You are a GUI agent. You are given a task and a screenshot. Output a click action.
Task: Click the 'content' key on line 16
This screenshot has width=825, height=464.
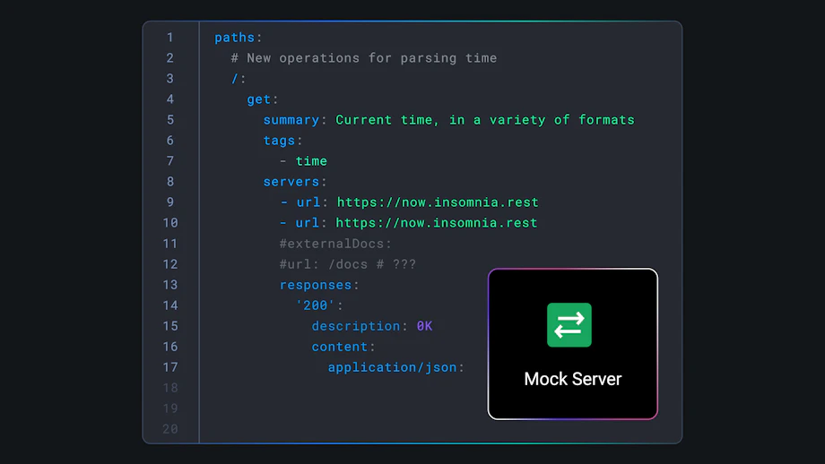coord(339,347)
